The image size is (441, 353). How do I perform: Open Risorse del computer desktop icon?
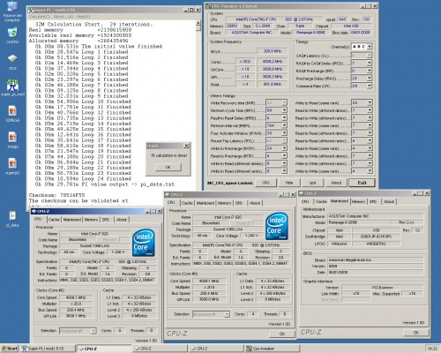[x=12, y=7]
